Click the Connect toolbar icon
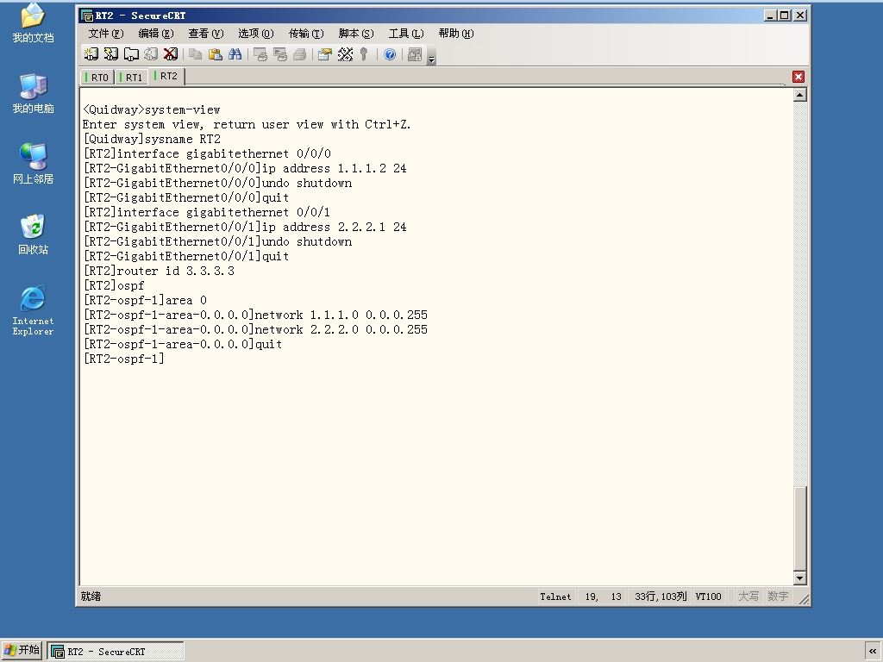The height and width of the screenshot is (662, 883). click(91, 54)
